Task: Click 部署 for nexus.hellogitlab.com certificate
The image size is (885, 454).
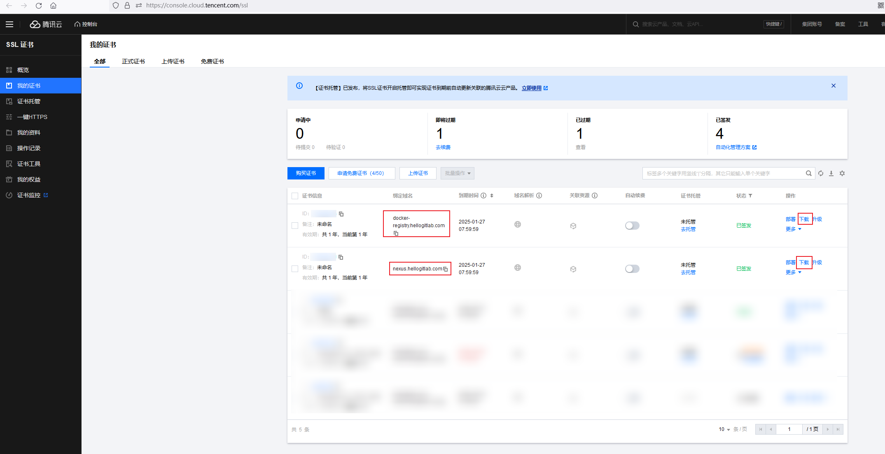Action: click(791, 263)
